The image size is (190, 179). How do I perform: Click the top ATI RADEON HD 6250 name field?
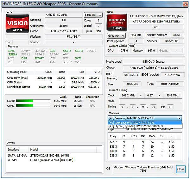point(156,16)
